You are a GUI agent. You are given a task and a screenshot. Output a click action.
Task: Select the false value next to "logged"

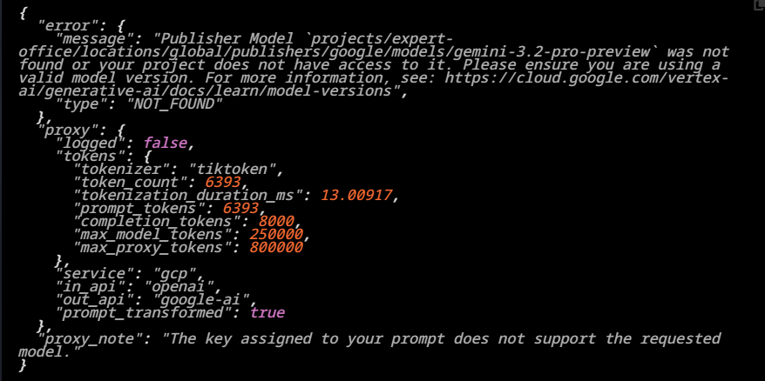pyautogui.click(x=165, y=143)
